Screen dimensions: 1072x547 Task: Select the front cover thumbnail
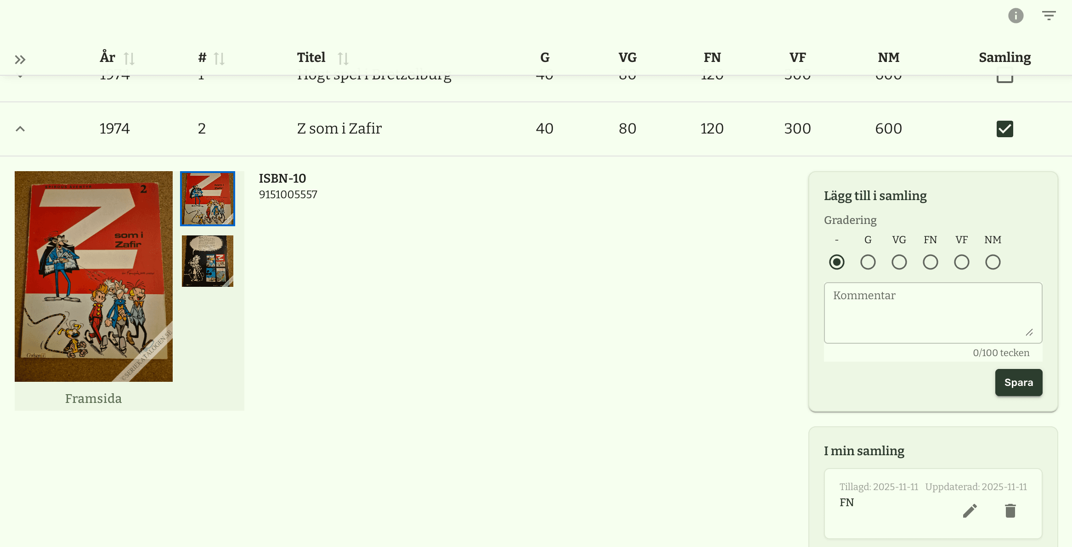coord(208,199)
